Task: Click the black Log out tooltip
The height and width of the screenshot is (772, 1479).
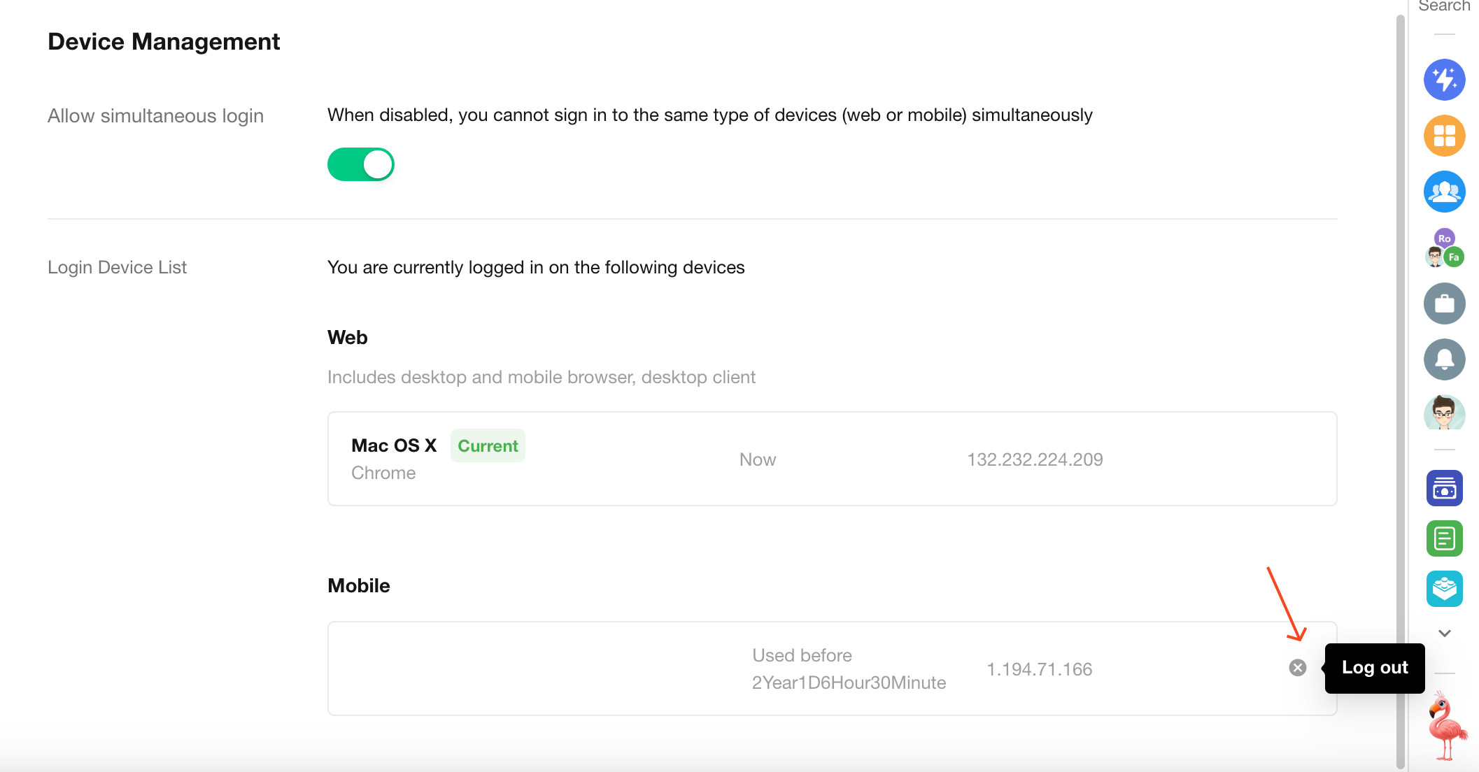Action: (x=1374, y=668)
